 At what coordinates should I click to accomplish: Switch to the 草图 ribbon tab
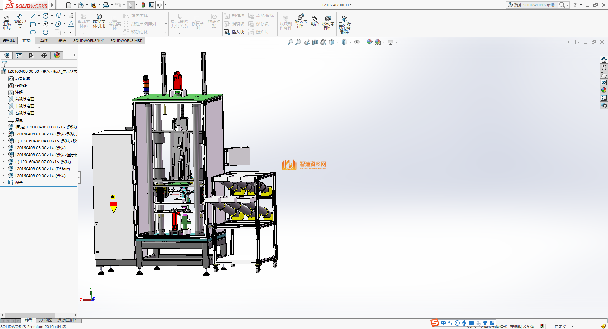[x=44, y=40]
